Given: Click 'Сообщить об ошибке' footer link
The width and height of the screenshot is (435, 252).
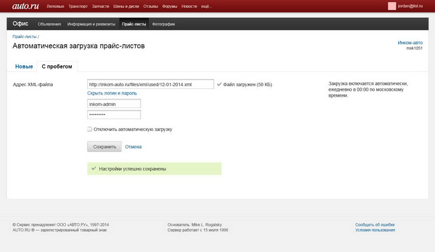Looking at the screenshot, I should (375, 224).
